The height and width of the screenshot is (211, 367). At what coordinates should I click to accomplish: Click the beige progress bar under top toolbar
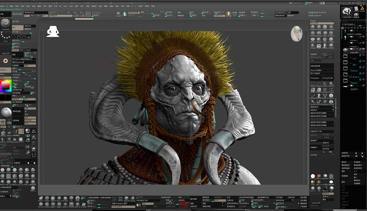(84, 19)
